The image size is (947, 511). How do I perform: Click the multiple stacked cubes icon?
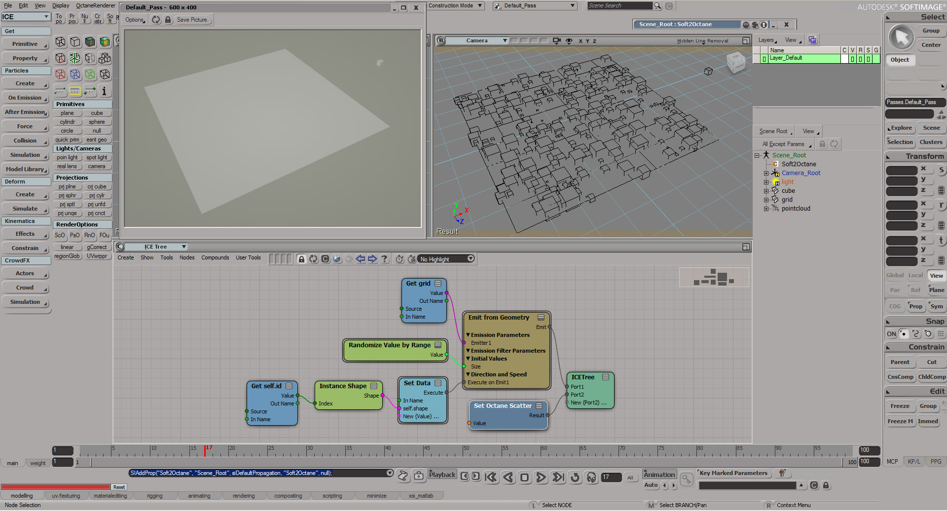105,58
